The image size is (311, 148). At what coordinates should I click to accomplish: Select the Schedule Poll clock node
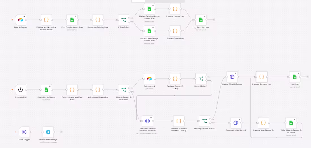point(21,90)
